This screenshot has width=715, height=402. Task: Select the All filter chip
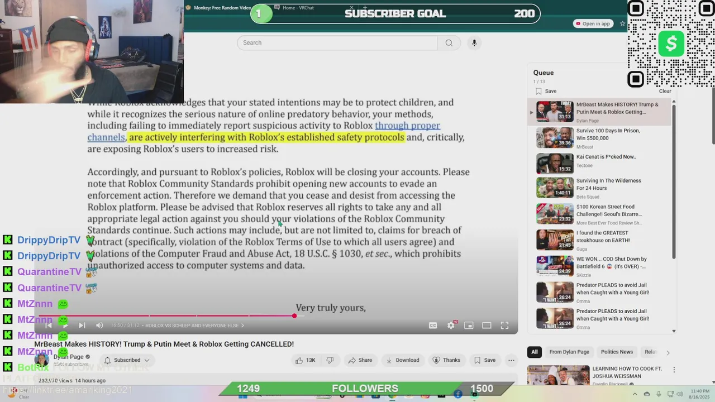tap(535, 352)
